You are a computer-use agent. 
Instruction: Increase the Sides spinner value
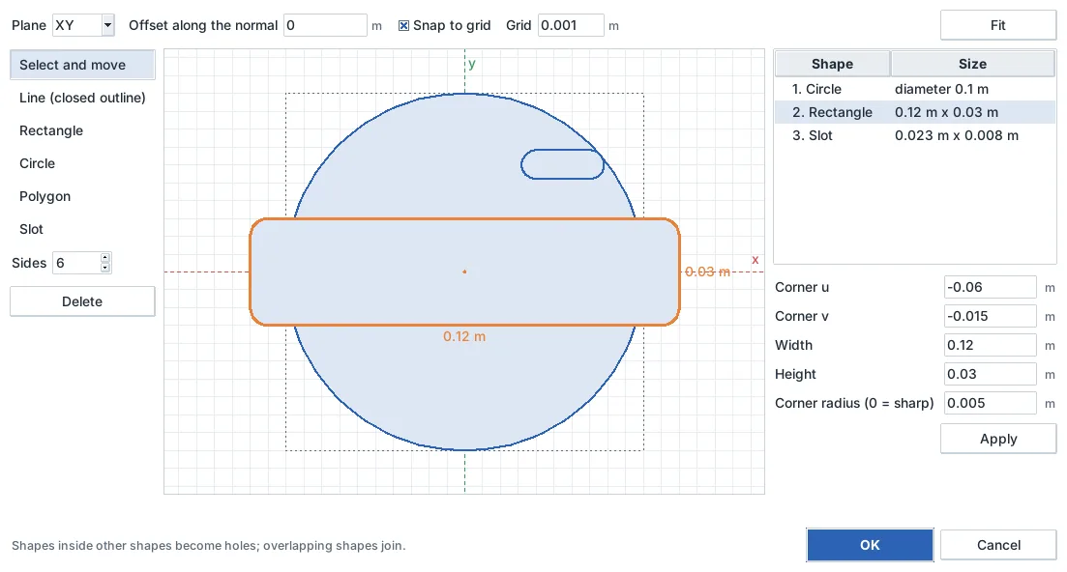click(x=104, y=258)
